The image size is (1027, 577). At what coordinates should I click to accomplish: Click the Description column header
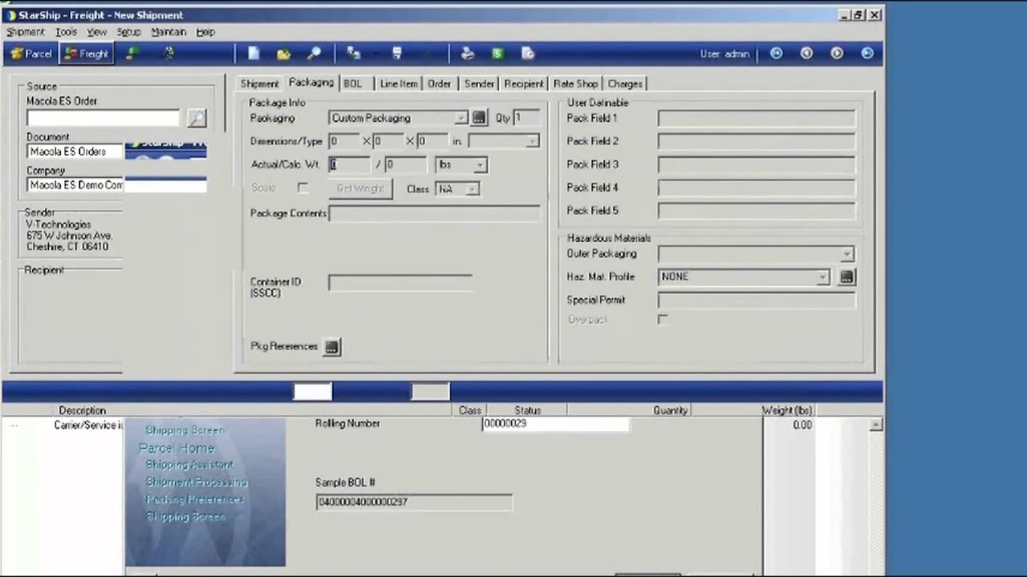click(x=82, y=410)
